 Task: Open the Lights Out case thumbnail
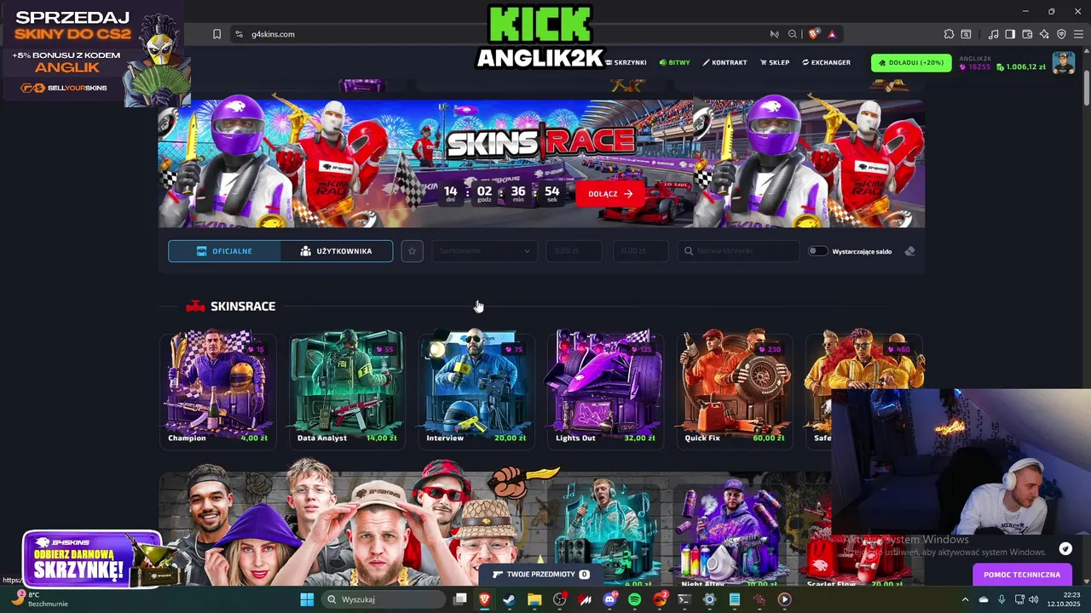tap(605, 390)
